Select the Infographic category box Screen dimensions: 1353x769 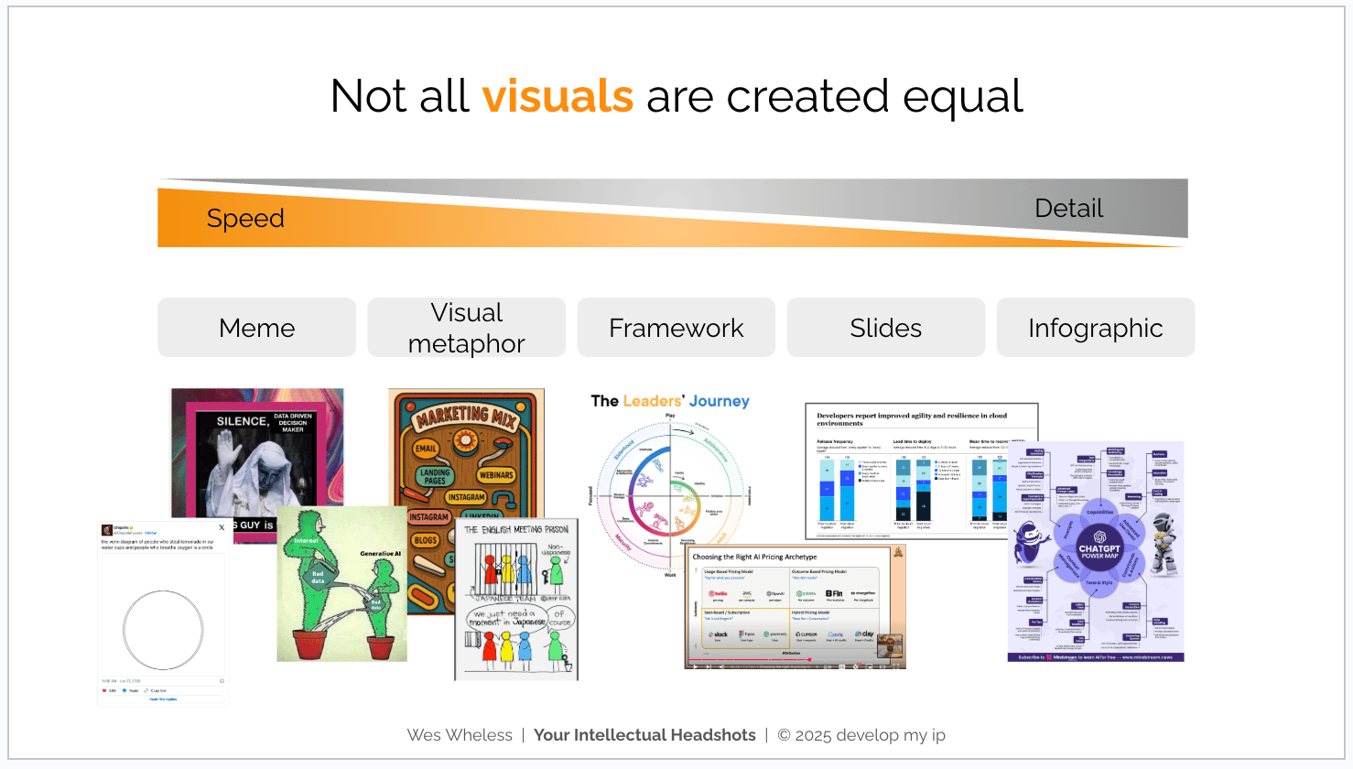pos(1095,328)
